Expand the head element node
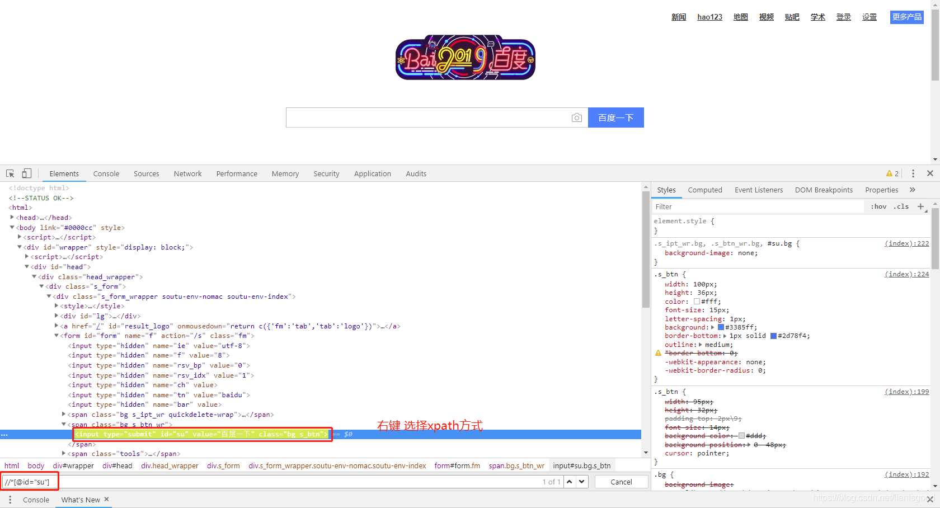This screenshot has width=940, height=508. click(x=12, y=217)
